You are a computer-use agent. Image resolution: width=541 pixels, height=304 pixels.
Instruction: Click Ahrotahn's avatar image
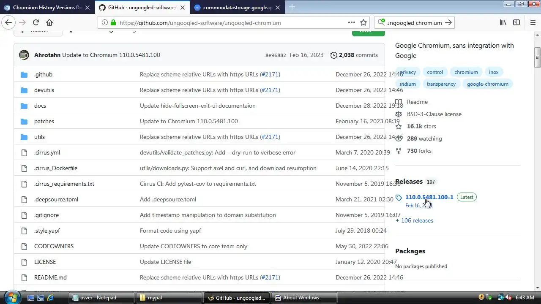point(24,55)
